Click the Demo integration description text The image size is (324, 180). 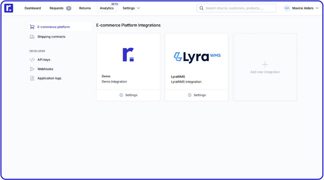click(x=114, y=81)
